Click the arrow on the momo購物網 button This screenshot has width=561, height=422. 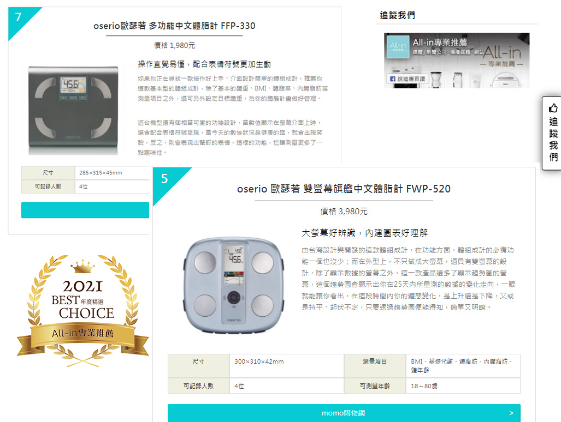click(511, 413)
